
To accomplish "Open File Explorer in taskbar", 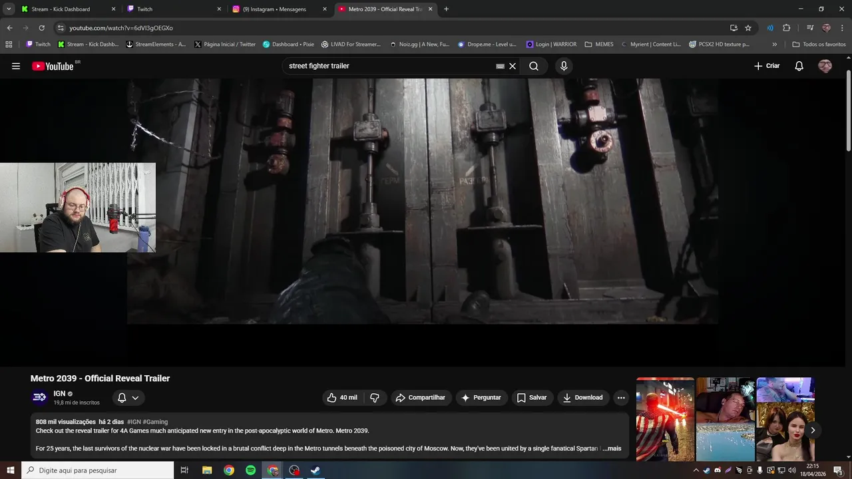I will point(207,470).
